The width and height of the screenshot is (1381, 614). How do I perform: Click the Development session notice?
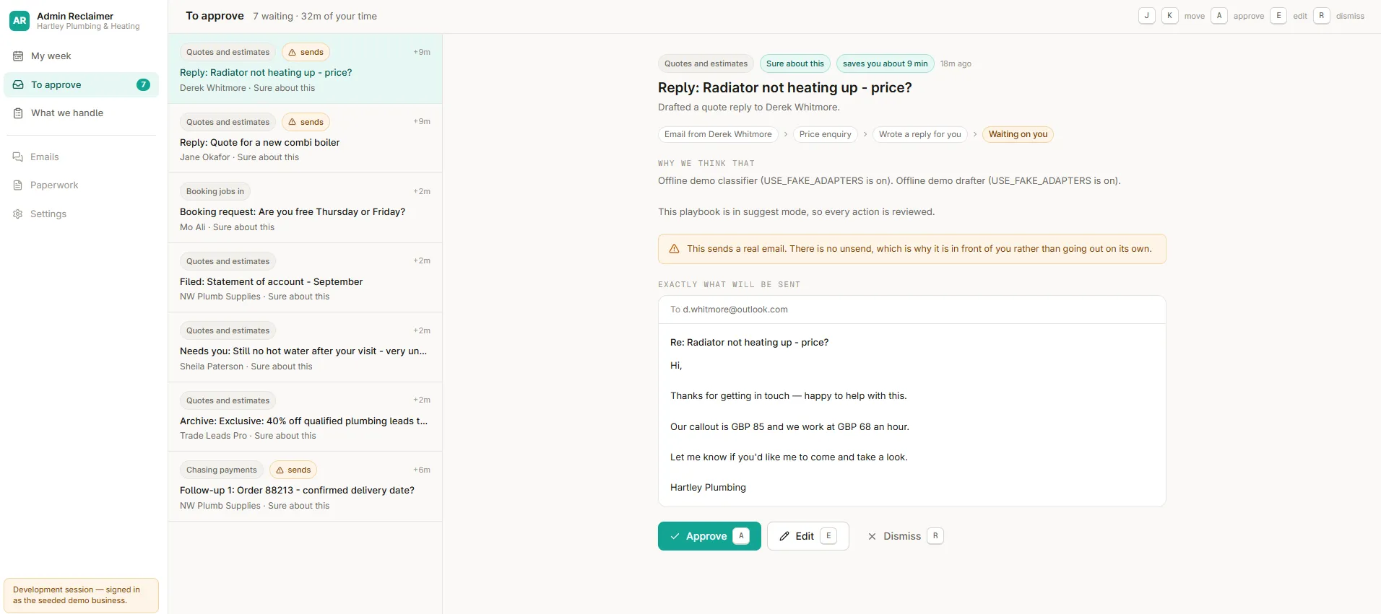[81, 595]
